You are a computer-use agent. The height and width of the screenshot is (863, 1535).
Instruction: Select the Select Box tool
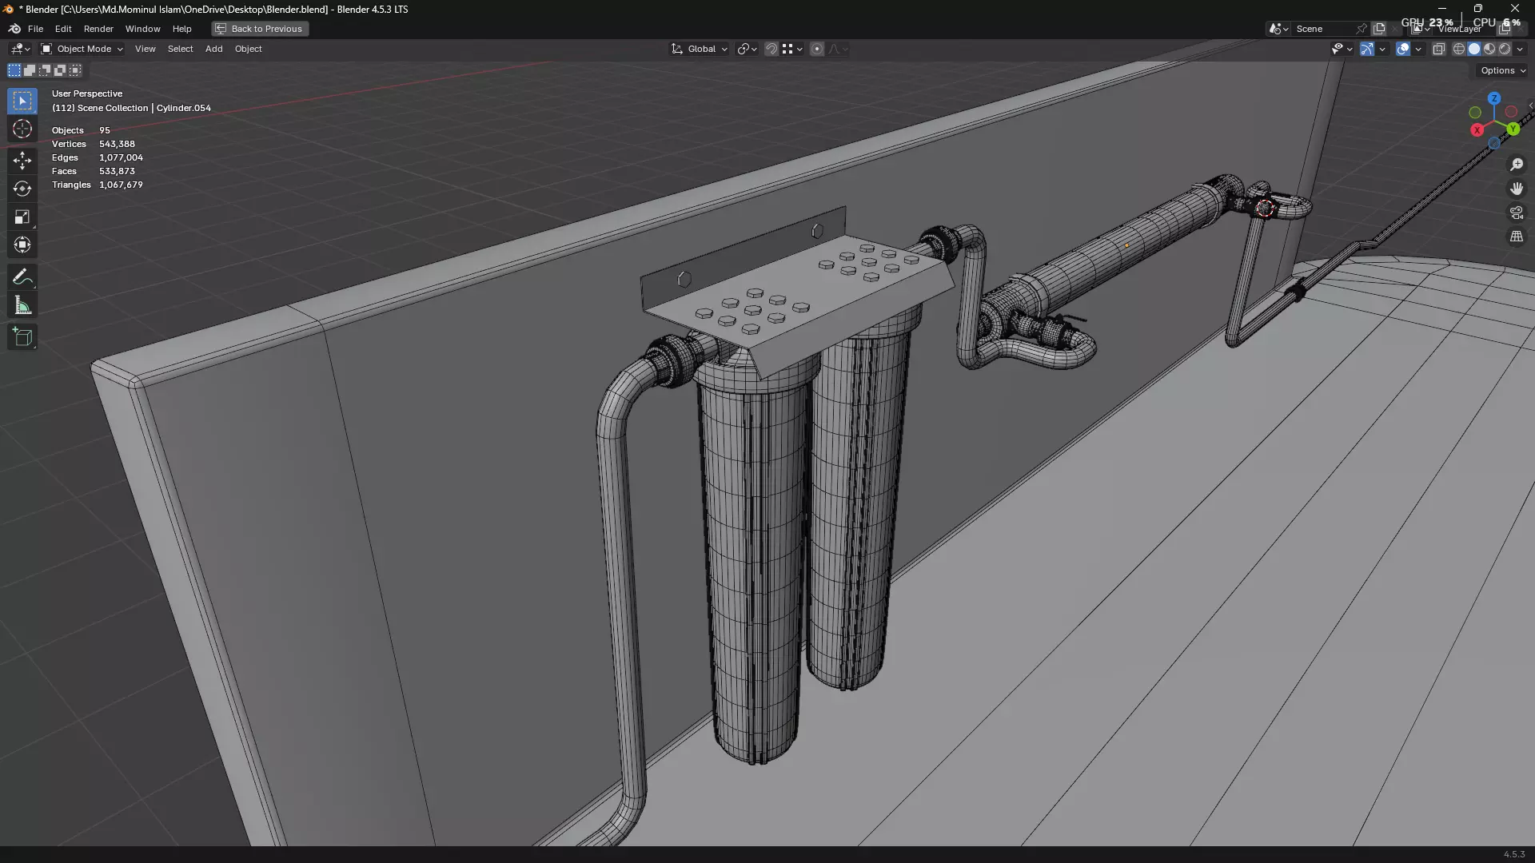pyautogui.click(x=22, y=101)
